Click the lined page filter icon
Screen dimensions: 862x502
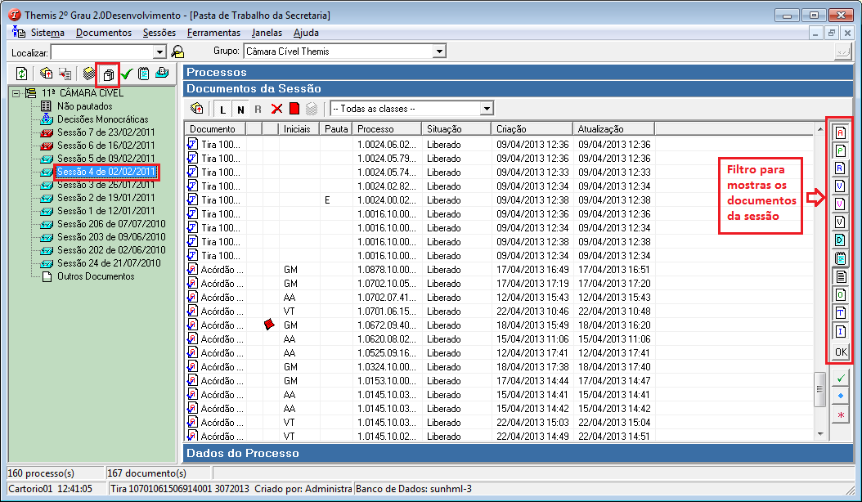840,276
